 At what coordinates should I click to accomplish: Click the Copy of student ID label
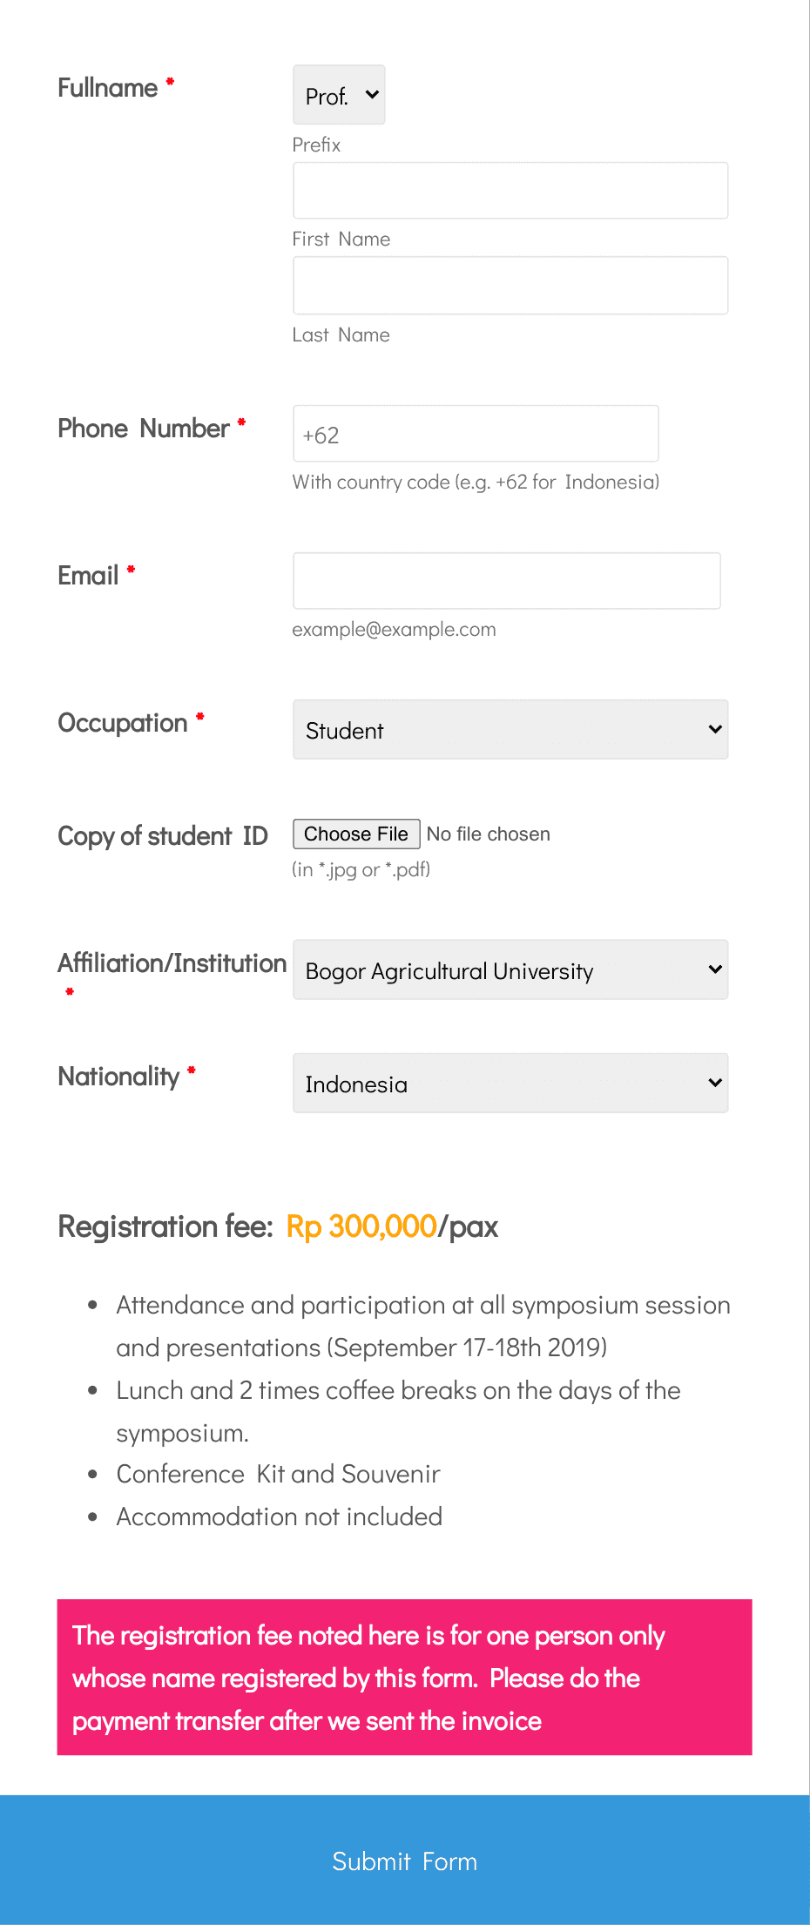click(x=163, y=836)
